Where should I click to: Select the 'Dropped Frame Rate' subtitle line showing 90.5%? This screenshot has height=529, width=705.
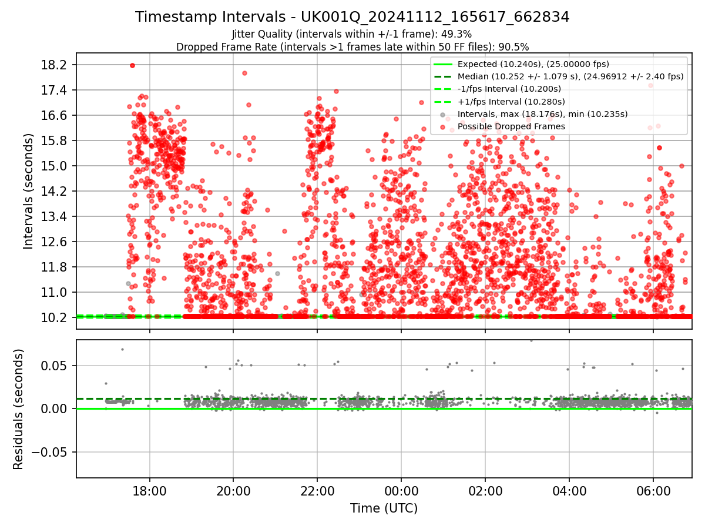tap(352, 46)
